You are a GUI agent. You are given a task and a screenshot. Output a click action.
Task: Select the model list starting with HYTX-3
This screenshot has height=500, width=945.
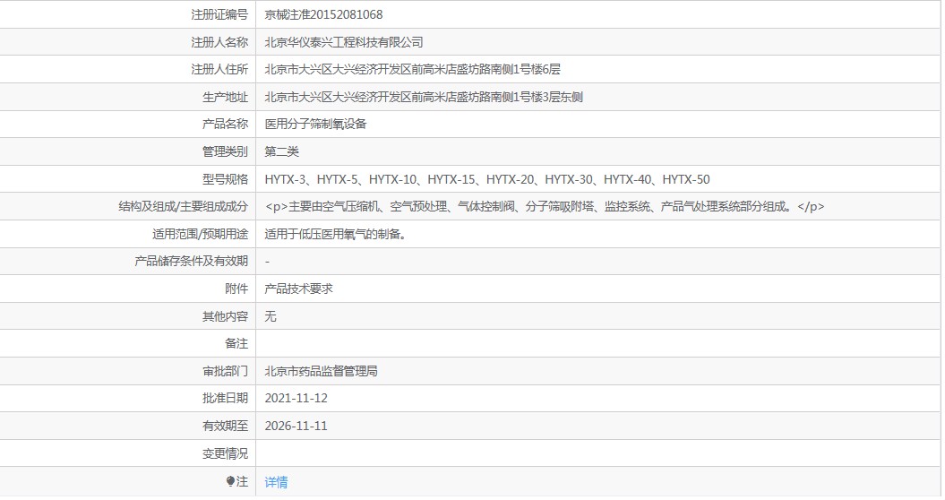487,179
